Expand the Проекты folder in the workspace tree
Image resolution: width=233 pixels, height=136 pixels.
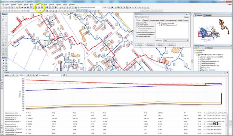click(x=195, y=50)
